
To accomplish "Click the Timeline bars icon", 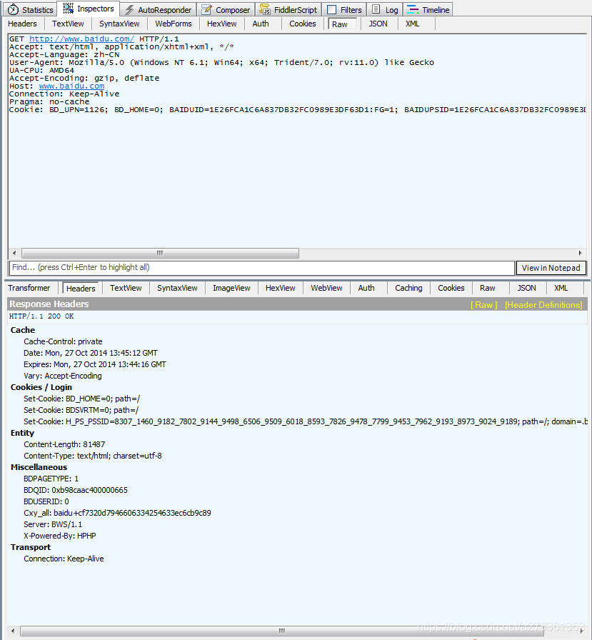I will [413, 9].
